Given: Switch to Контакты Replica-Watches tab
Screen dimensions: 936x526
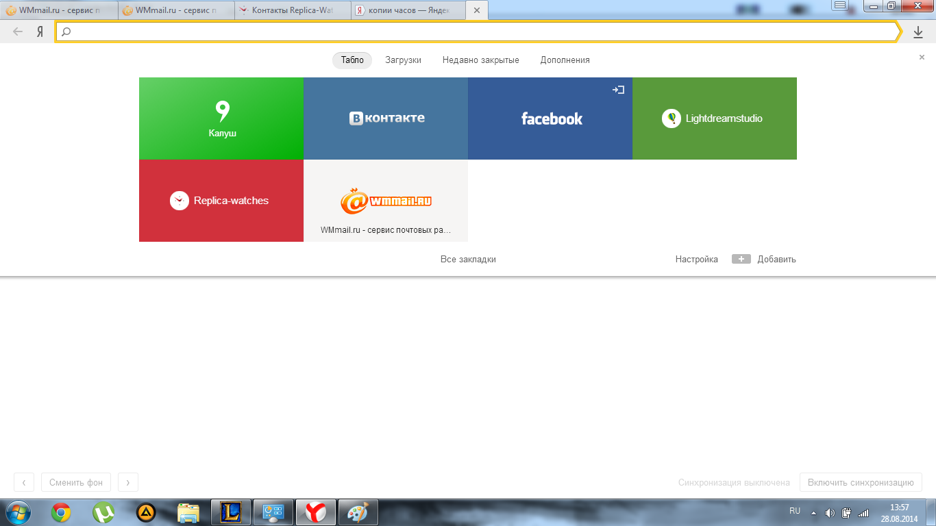Looking at the screenshot, I should coord(293,10).
